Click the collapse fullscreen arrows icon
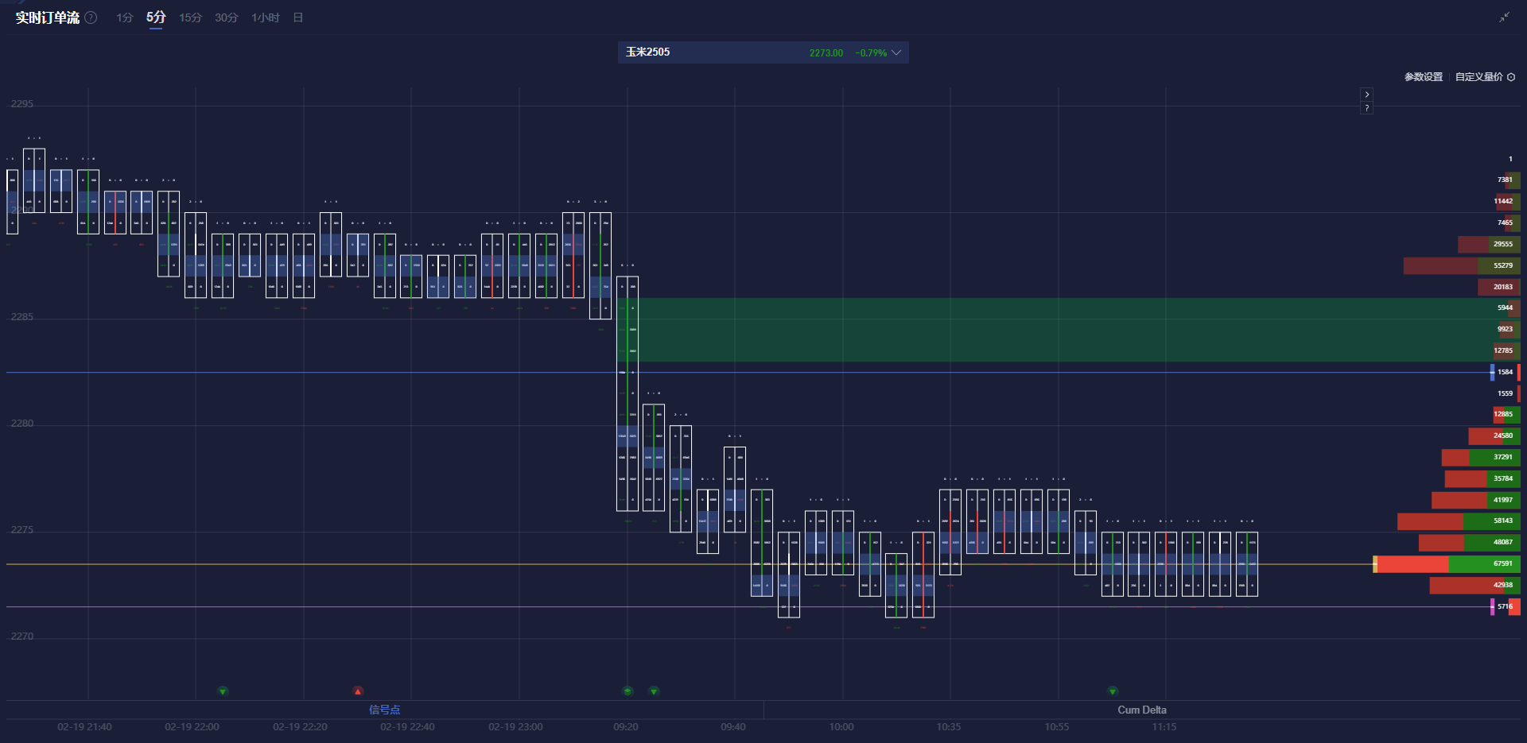This screenshot has height=743, width=1527. [1504, 17]
